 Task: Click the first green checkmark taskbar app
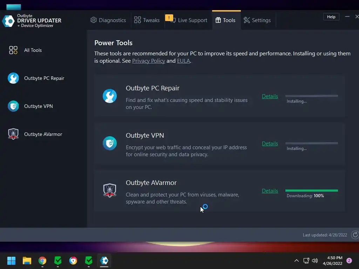click(58, 261)
